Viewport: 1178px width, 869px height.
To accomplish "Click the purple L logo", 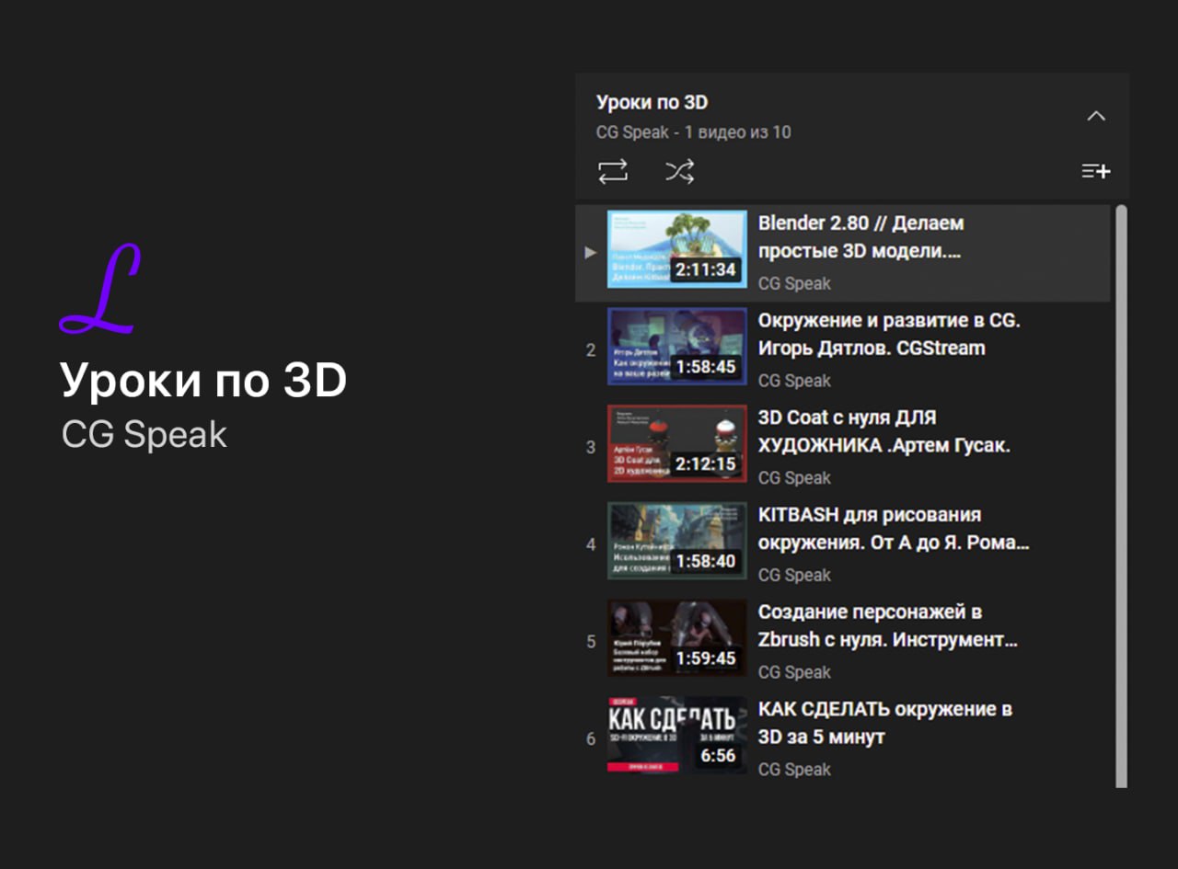I will click(99, 289).
